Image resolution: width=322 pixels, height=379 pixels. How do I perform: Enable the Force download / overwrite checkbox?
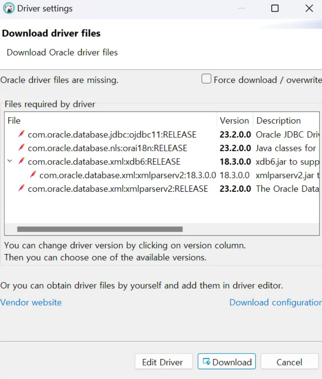click(206, 79)
